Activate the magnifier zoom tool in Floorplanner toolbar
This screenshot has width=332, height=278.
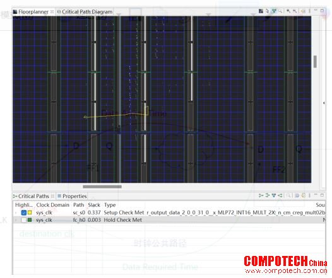[280, 11]
